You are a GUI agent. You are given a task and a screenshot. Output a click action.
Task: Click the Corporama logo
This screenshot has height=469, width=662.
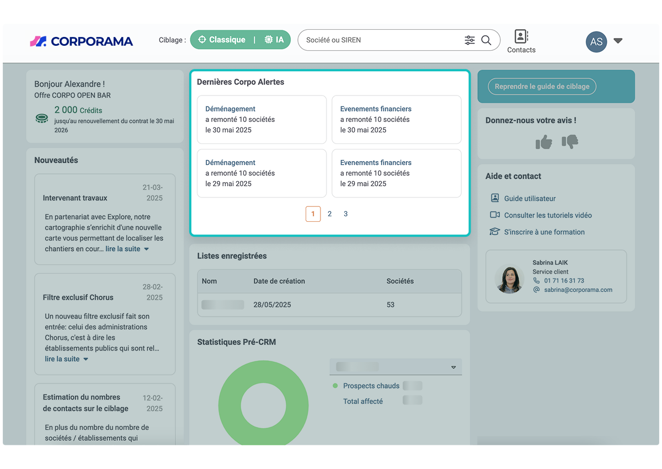(x=82, y=41)
